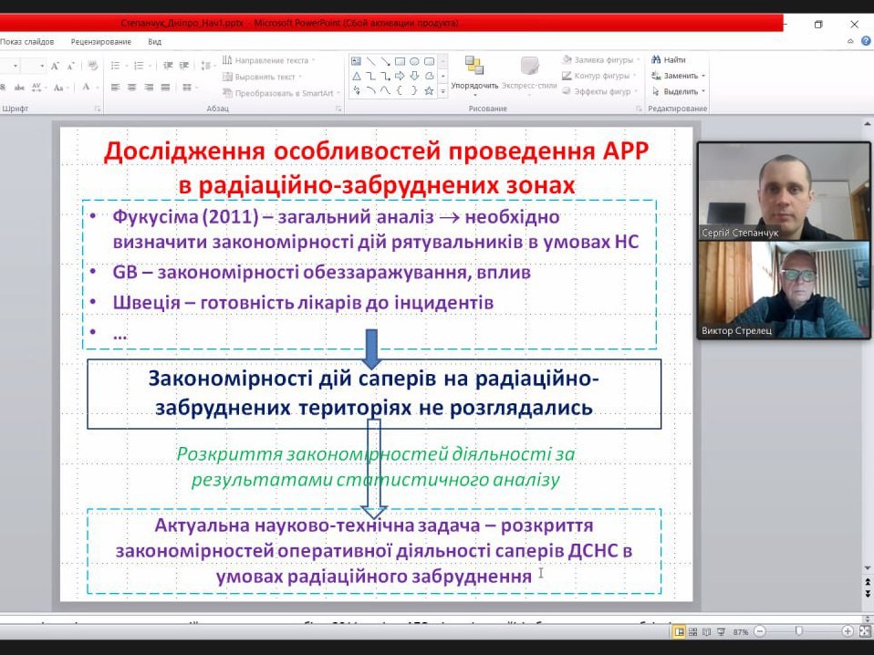Viewport: 874px width, 655px height.
Task: Switch to the Вид tab
Action: point(154,41)
